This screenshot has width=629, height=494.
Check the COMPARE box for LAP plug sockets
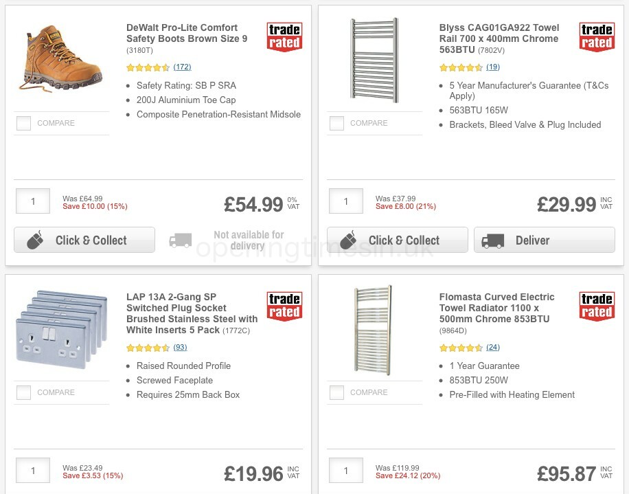point(23,392)
